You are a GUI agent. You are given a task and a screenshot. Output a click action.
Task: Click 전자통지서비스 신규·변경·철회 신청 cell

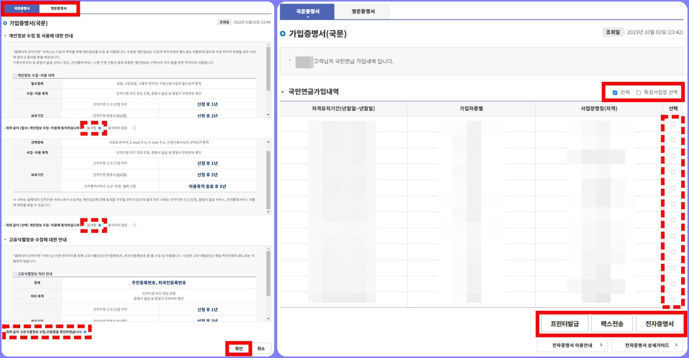tap(110, 186)
